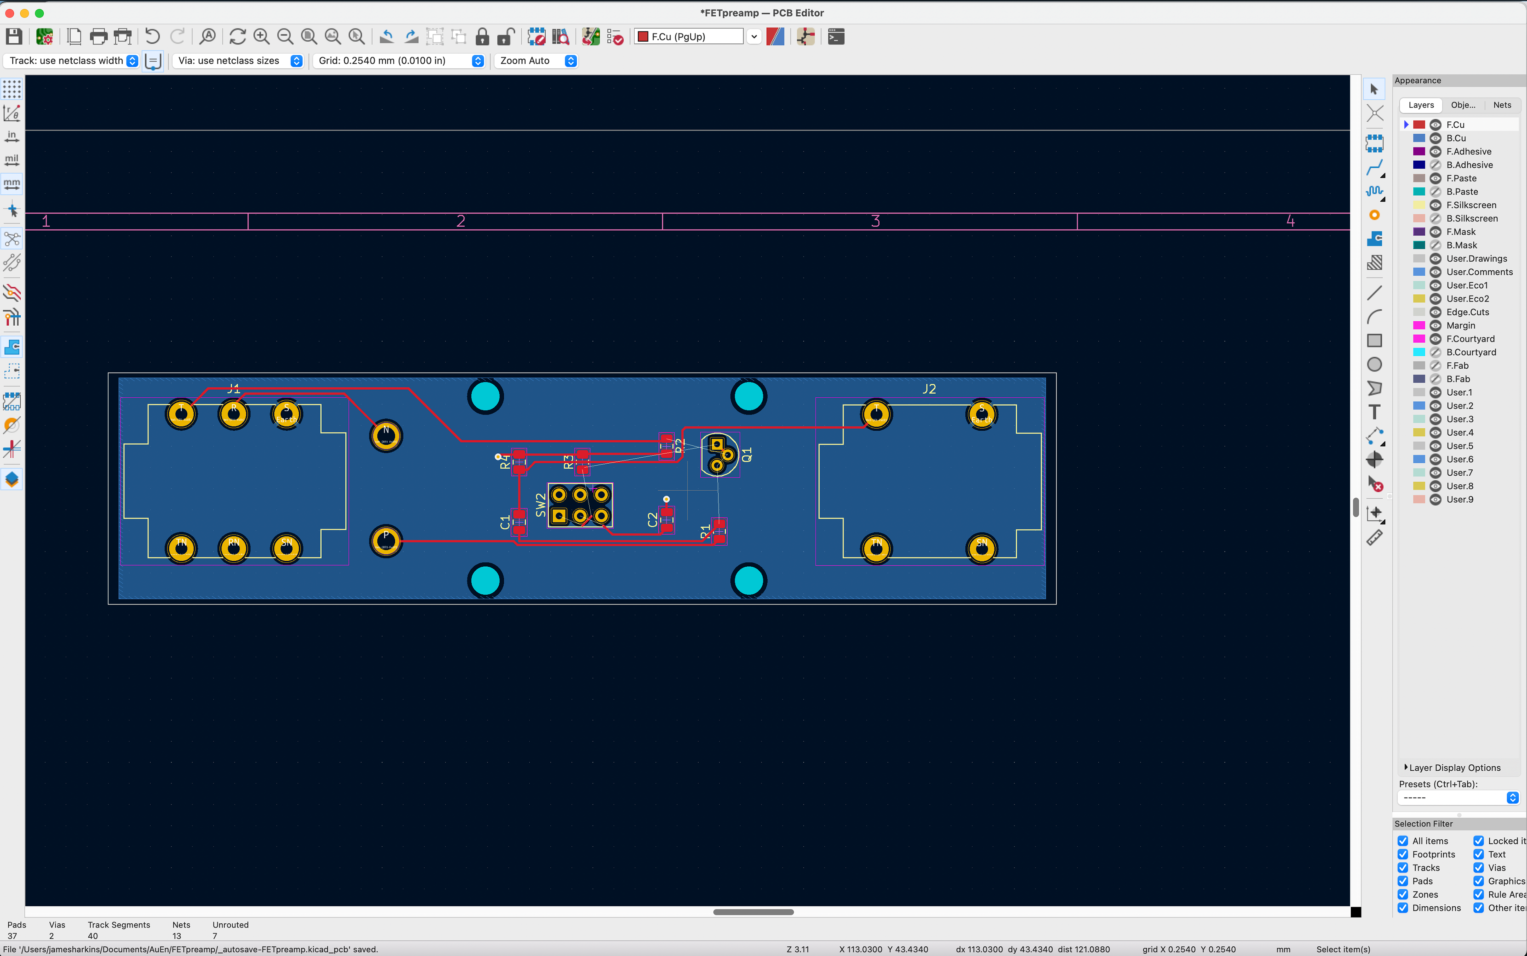
Task: Uncheck the Zones selection filter
Action: tap(1403, 895)
